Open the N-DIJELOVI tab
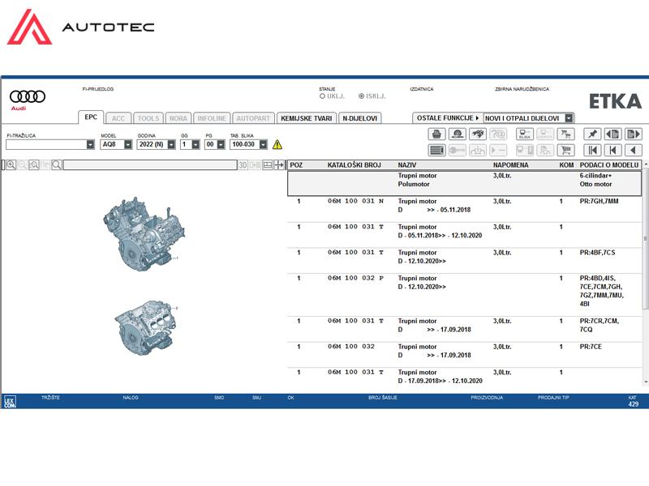The width and height of the screenshot is (649, 486). tap(359, 118)
